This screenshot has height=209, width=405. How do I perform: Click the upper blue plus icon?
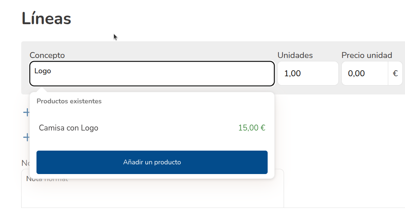pyautogui.click(x=26, y=112)
